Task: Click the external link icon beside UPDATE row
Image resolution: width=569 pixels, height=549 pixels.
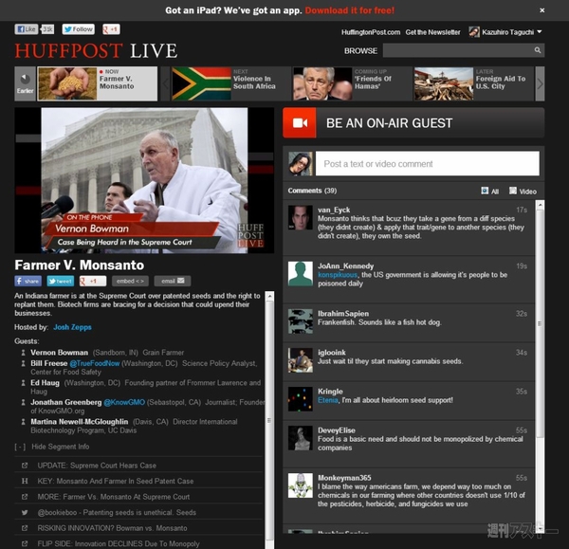Action: click(25, 466)
